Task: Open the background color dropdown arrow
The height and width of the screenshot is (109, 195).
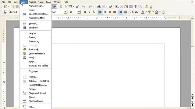Action: (160, 12)
